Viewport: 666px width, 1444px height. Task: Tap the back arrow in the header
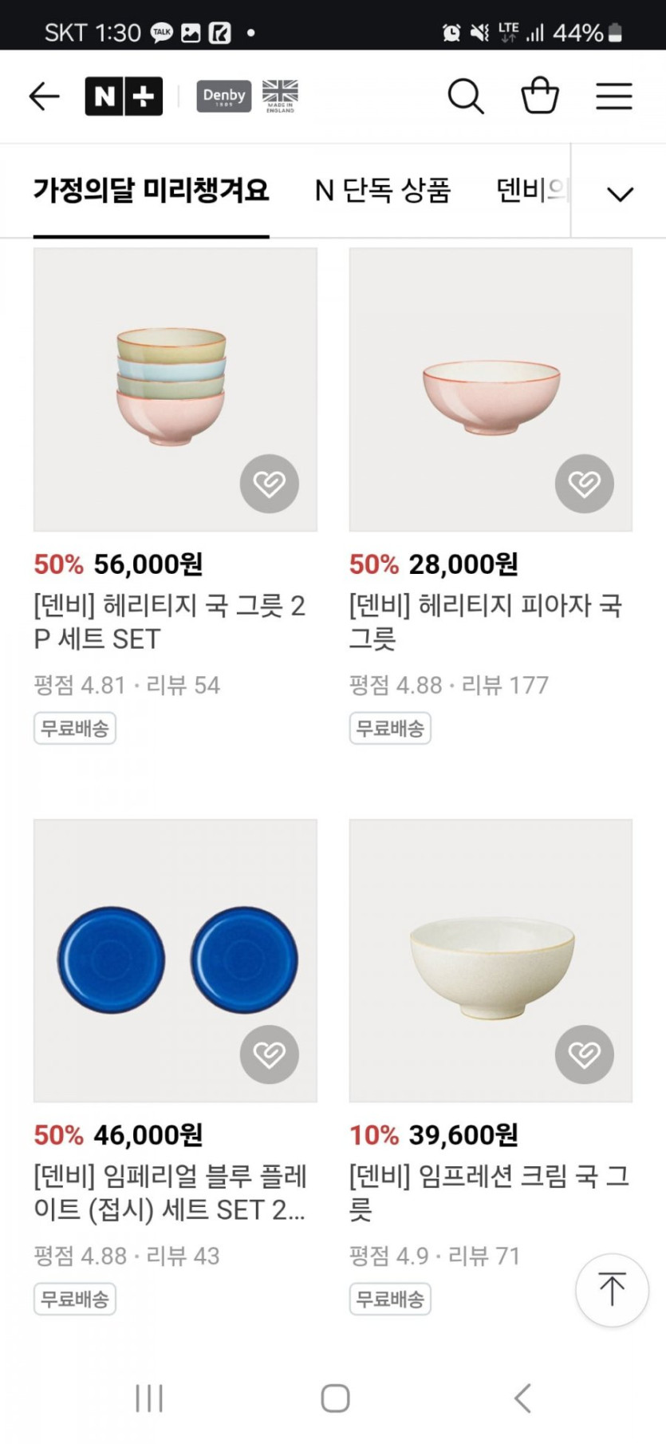click(x=45, y=97)
